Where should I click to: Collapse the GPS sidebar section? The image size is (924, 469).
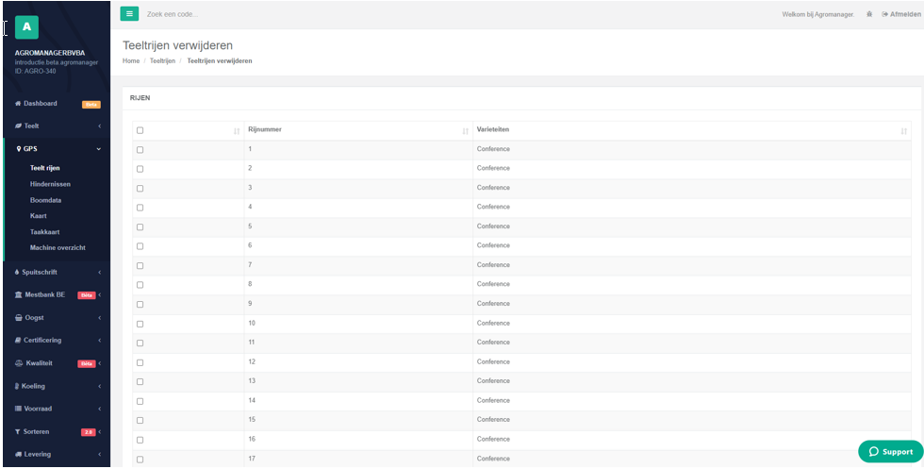(57, 149)
